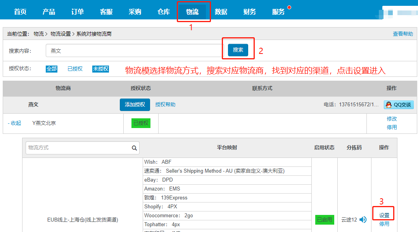Click the 物流设置 breadcrumb link

60,34
